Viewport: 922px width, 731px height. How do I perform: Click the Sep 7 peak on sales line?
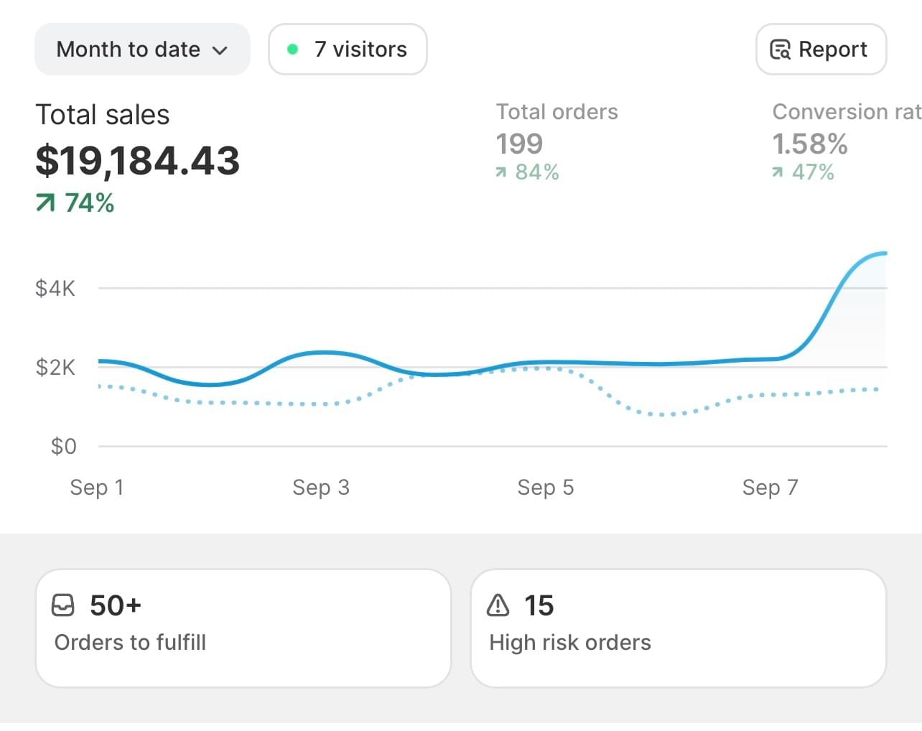pyautogui.click(x=880, y=253)
